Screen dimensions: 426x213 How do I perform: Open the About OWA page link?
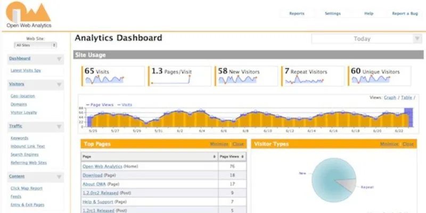tap(94, 184)
